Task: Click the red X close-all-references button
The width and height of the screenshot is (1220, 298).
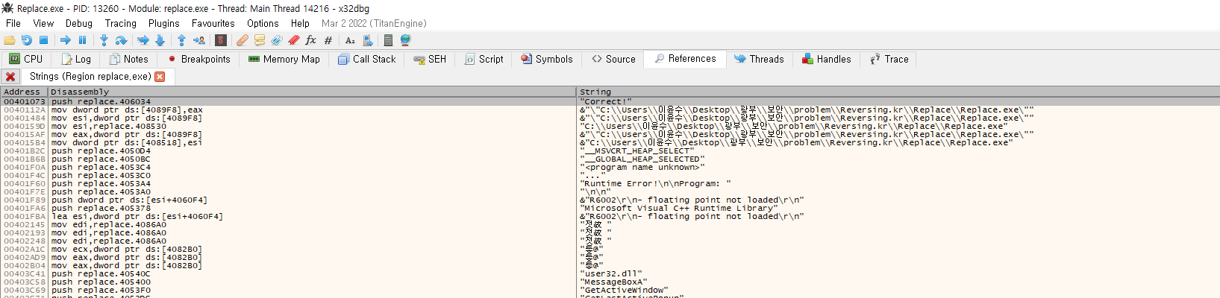Action: pos(10,77)
